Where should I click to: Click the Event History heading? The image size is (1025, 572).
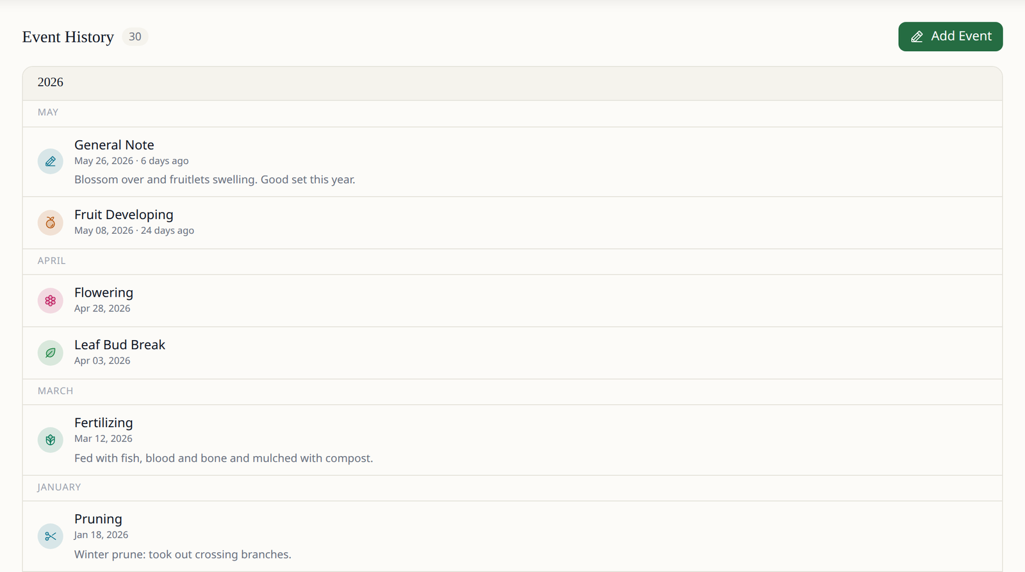[68, 37]
